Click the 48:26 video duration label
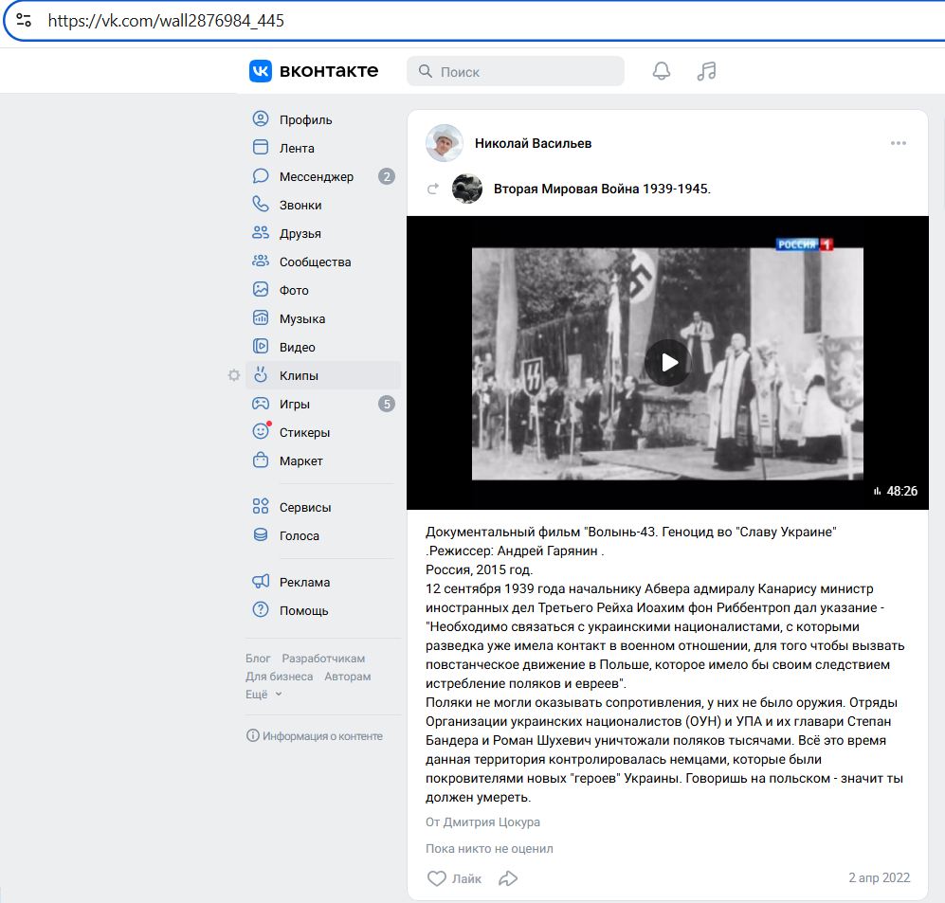The height and width of the screenshot is (903, 945). point(895,491)
